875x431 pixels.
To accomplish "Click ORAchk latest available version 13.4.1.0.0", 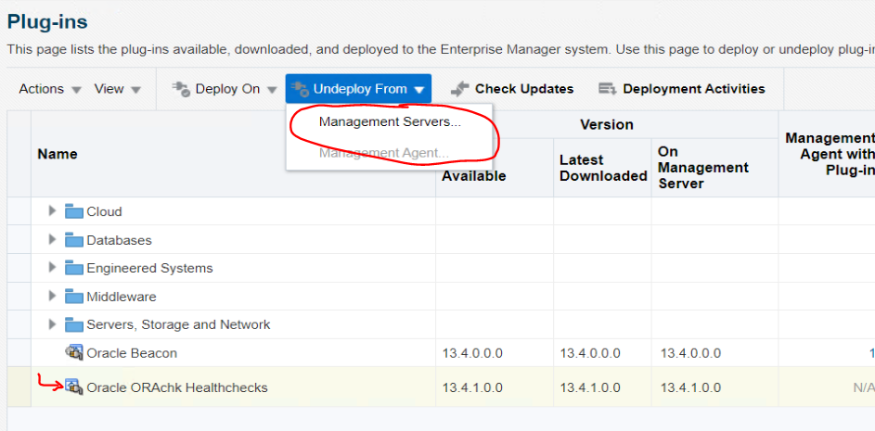I will [472, 387].
